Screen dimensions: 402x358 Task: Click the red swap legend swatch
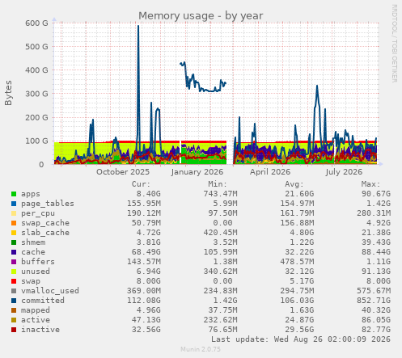[14, 281]
